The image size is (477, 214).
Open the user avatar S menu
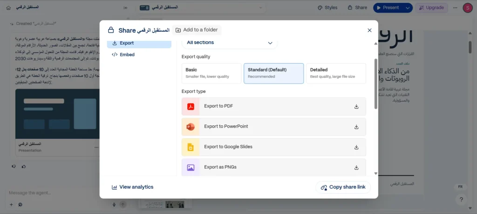coord(467,8)
